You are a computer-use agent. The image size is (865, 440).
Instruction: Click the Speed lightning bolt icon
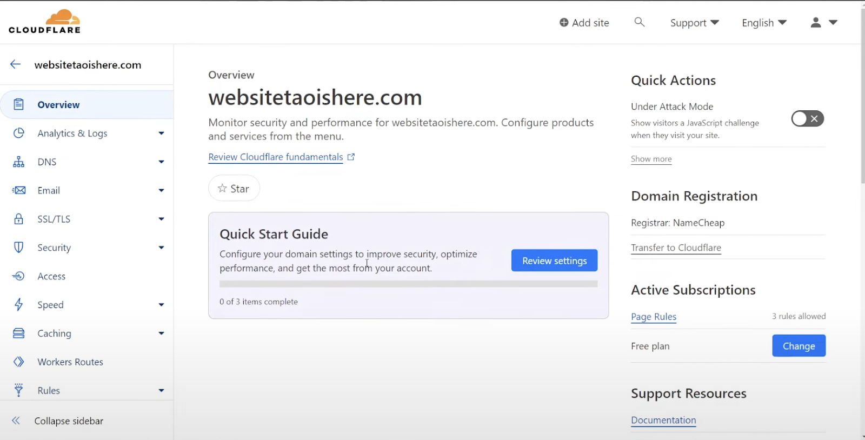pyautogui.click(x=18, y=305)
